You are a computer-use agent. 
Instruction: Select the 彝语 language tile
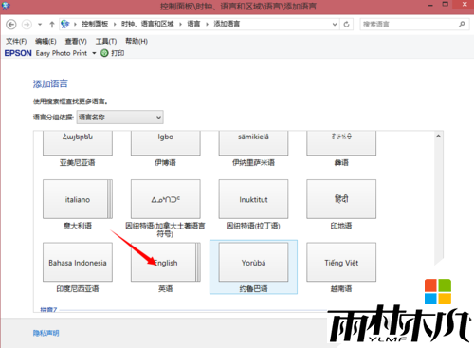coord(341,149)
